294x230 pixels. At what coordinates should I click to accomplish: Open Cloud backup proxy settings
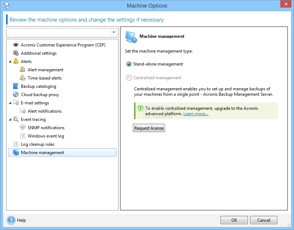point(40,95)
